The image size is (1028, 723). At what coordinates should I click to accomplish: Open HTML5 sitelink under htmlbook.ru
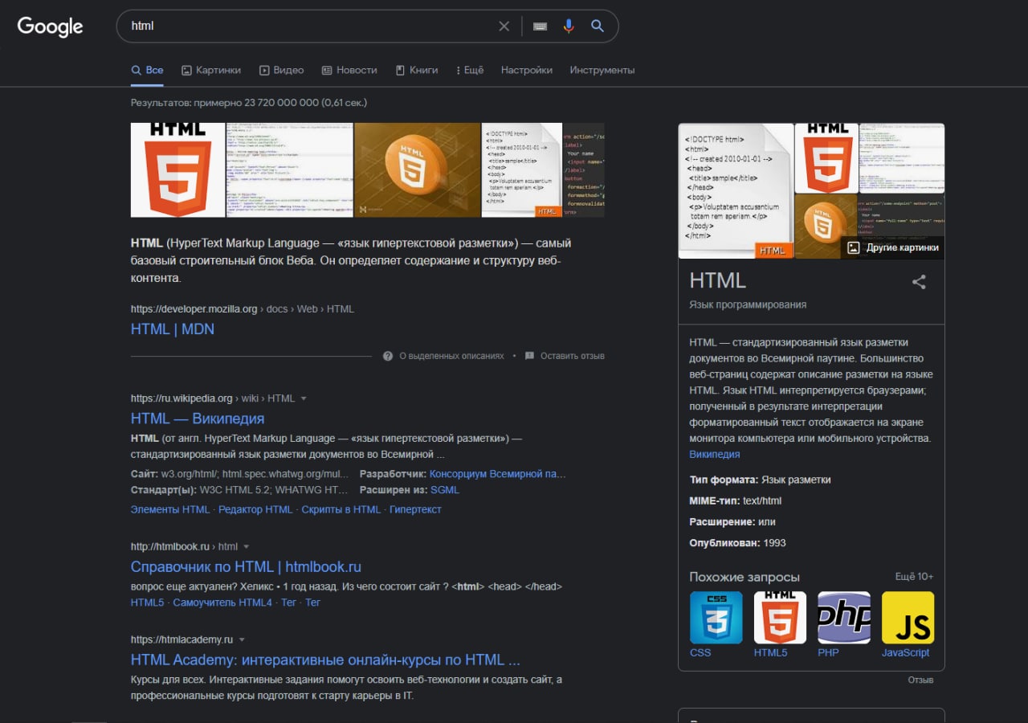148,602
